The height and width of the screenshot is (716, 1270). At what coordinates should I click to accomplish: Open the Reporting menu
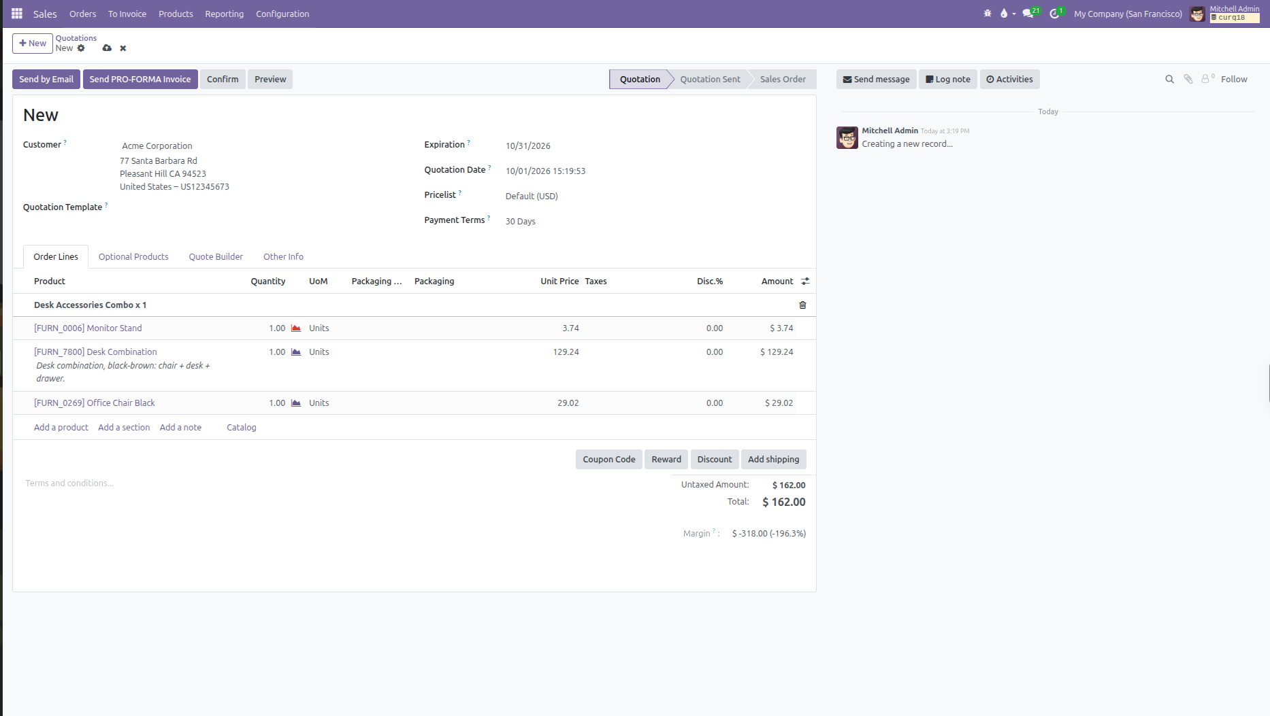pyautogui.click(x=225, y=14)
